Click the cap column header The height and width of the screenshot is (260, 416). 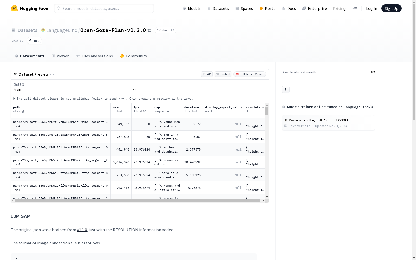coord(167,110)
